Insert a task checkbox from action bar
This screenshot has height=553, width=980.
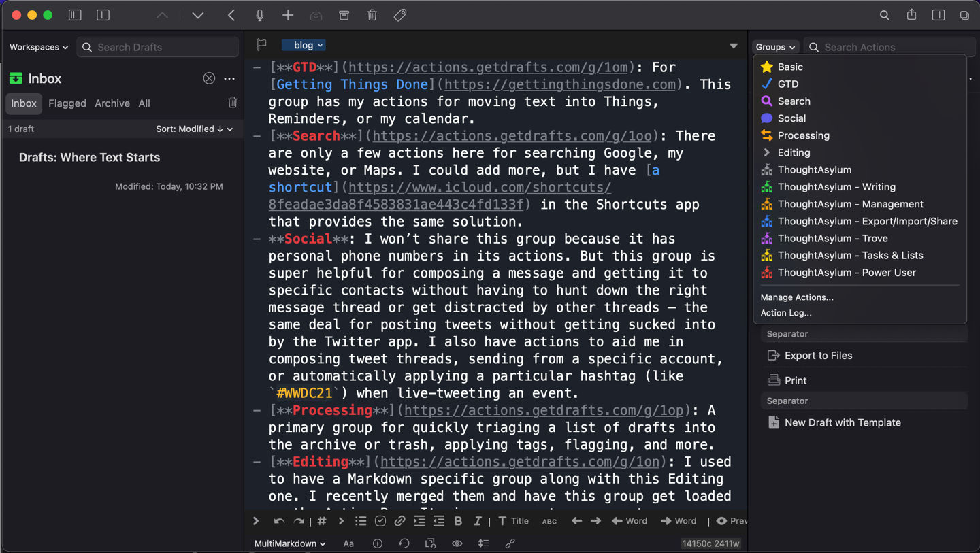point(380,521)
